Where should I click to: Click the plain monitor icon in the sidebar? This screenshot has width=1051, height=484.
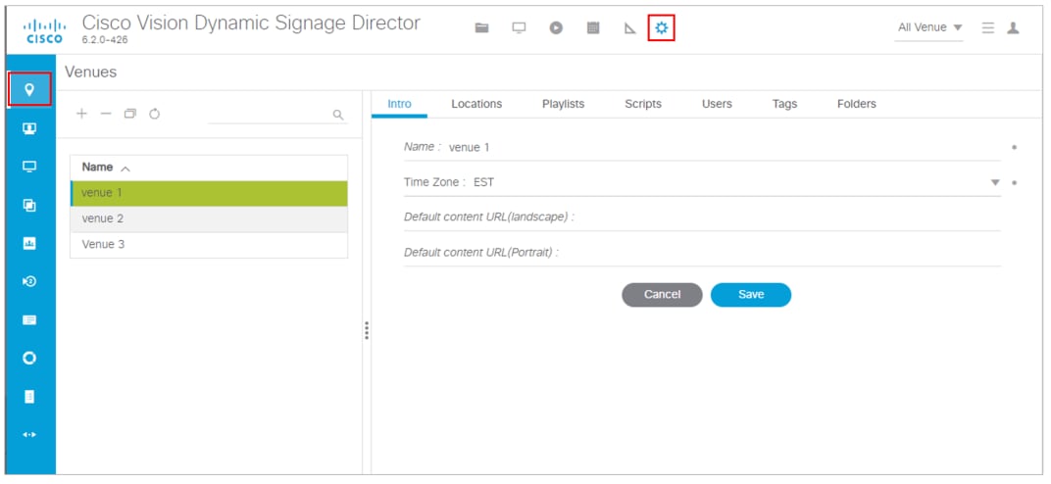pos(28,167)
